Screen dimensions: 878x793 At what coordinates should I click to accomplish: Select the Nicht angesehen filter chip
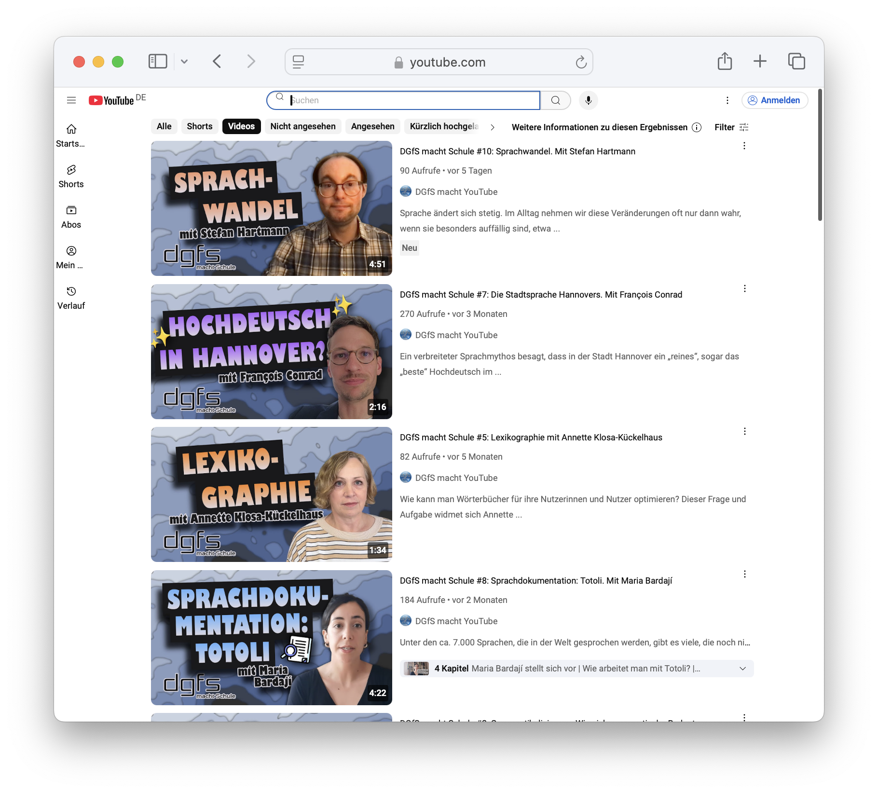click(x=303, y=126)
